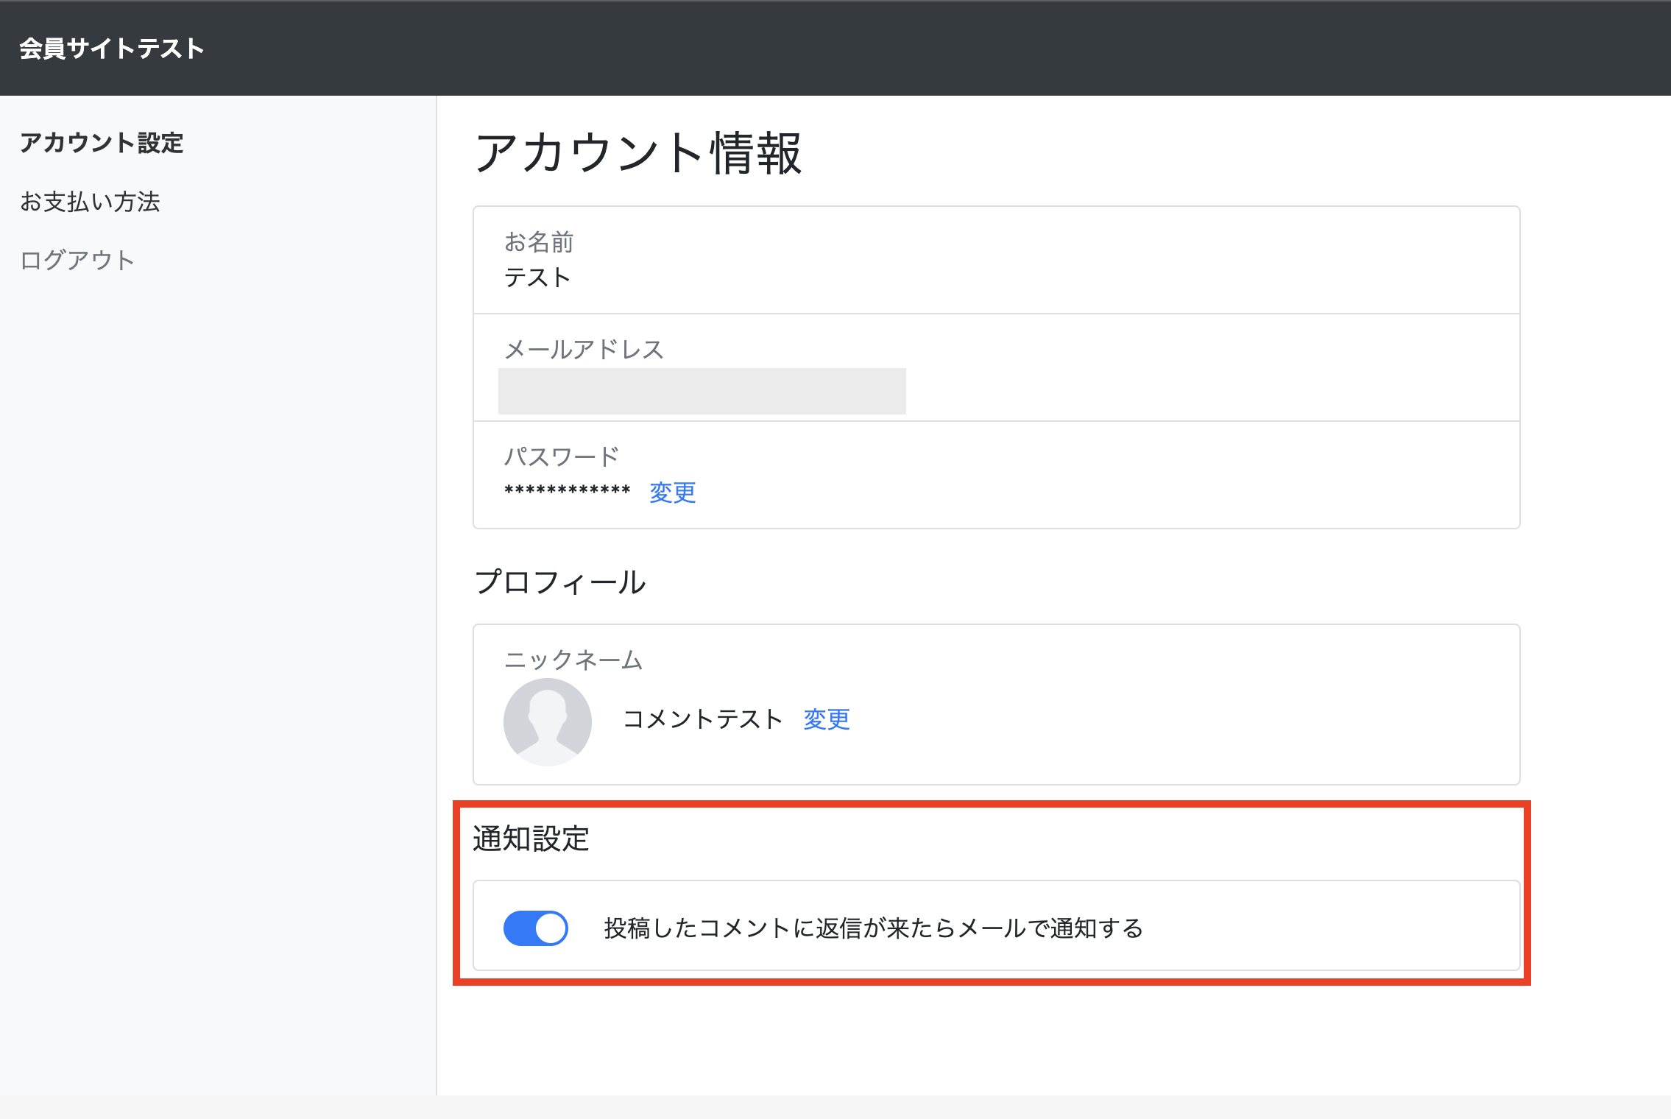
Task: Click the notification description text
Action: (x=873, y=928)
